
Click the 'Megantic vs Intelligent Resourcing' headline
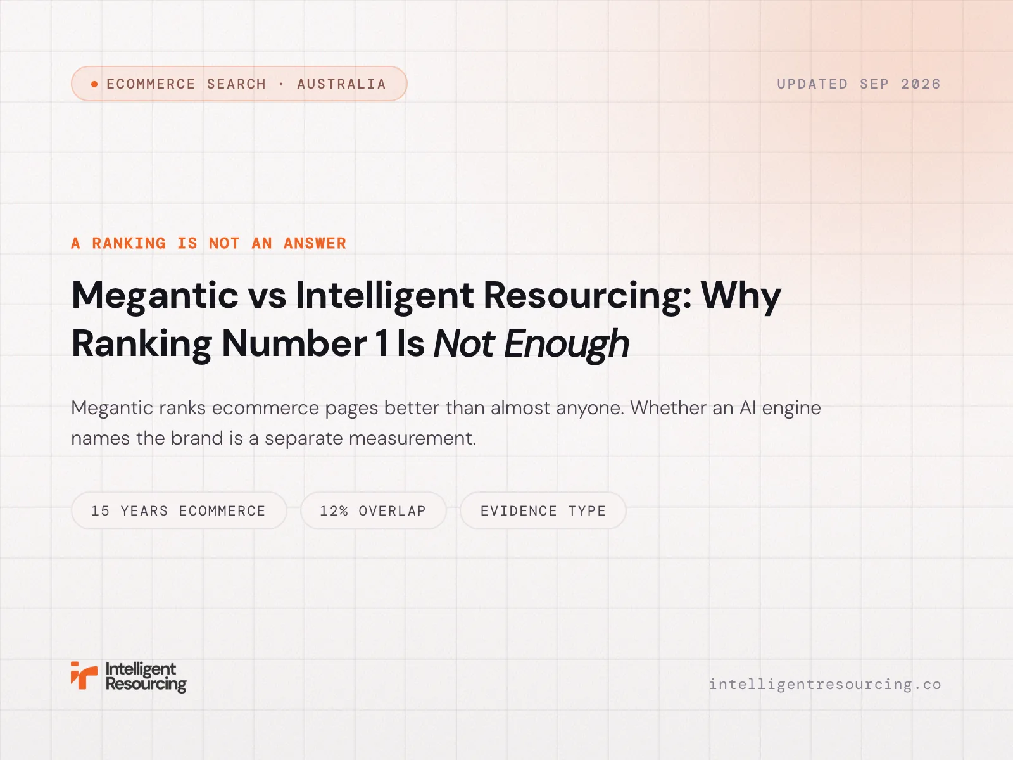coord(427,319)
